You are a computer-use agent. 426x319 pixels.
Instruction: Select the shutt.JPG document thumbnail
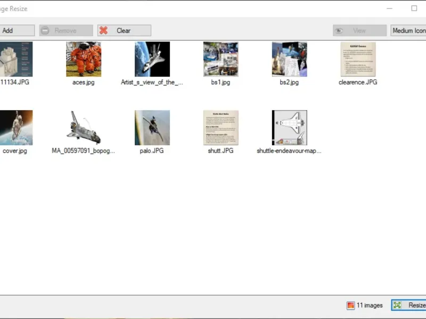(x=221, y=128)
